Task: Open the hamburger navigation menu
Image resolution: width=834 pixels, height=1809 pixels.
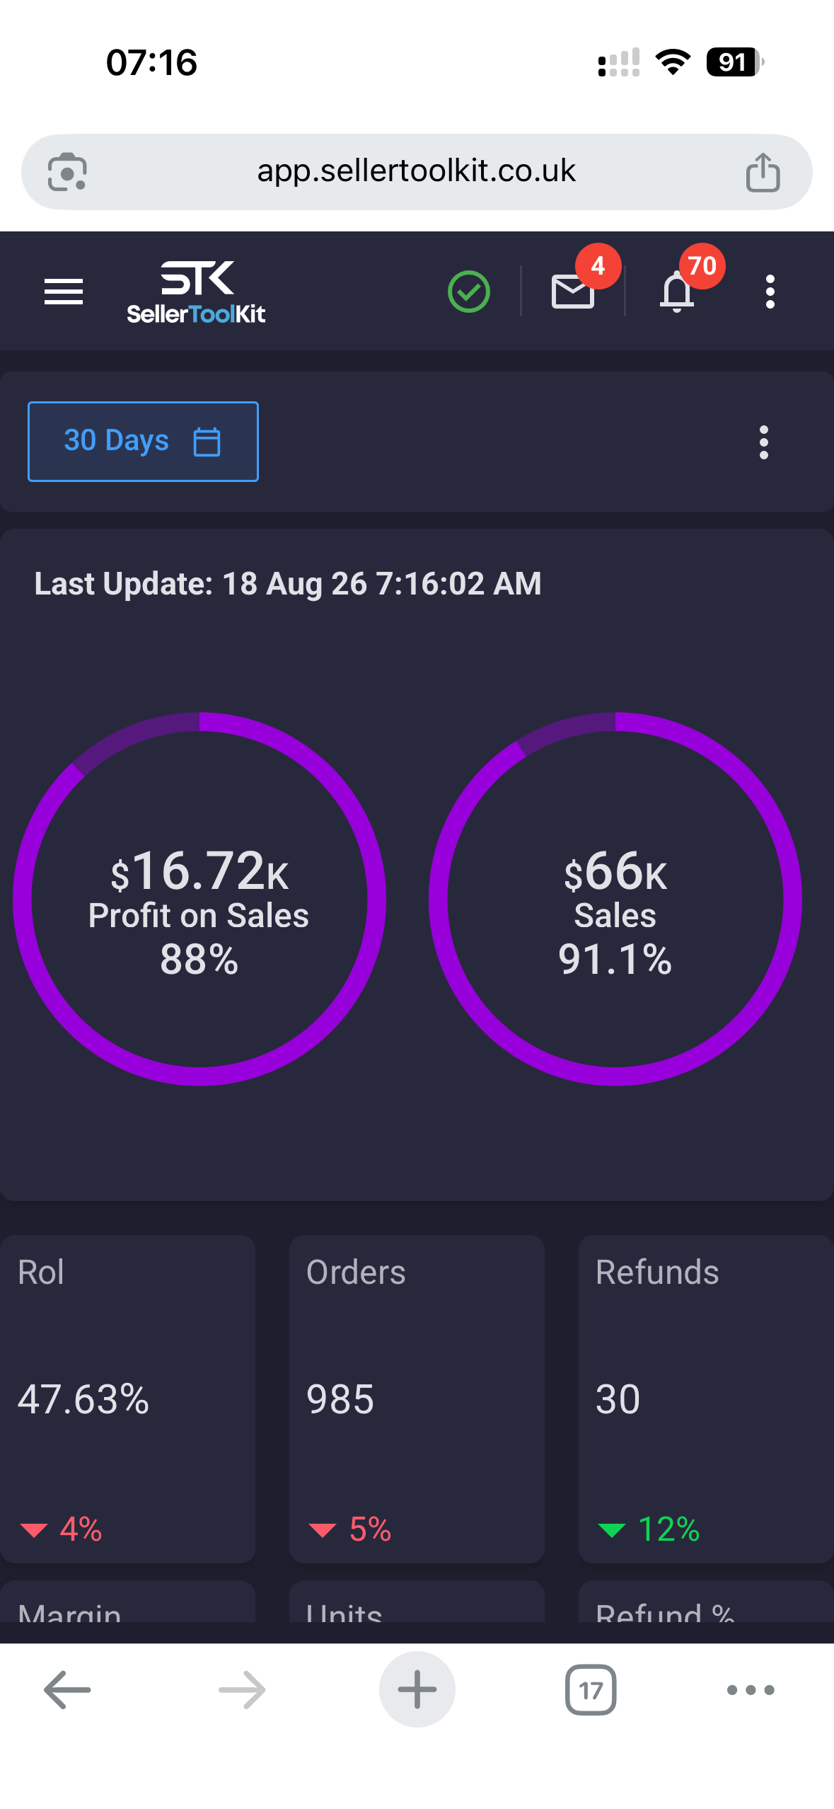Action: (x=64, y=292)
